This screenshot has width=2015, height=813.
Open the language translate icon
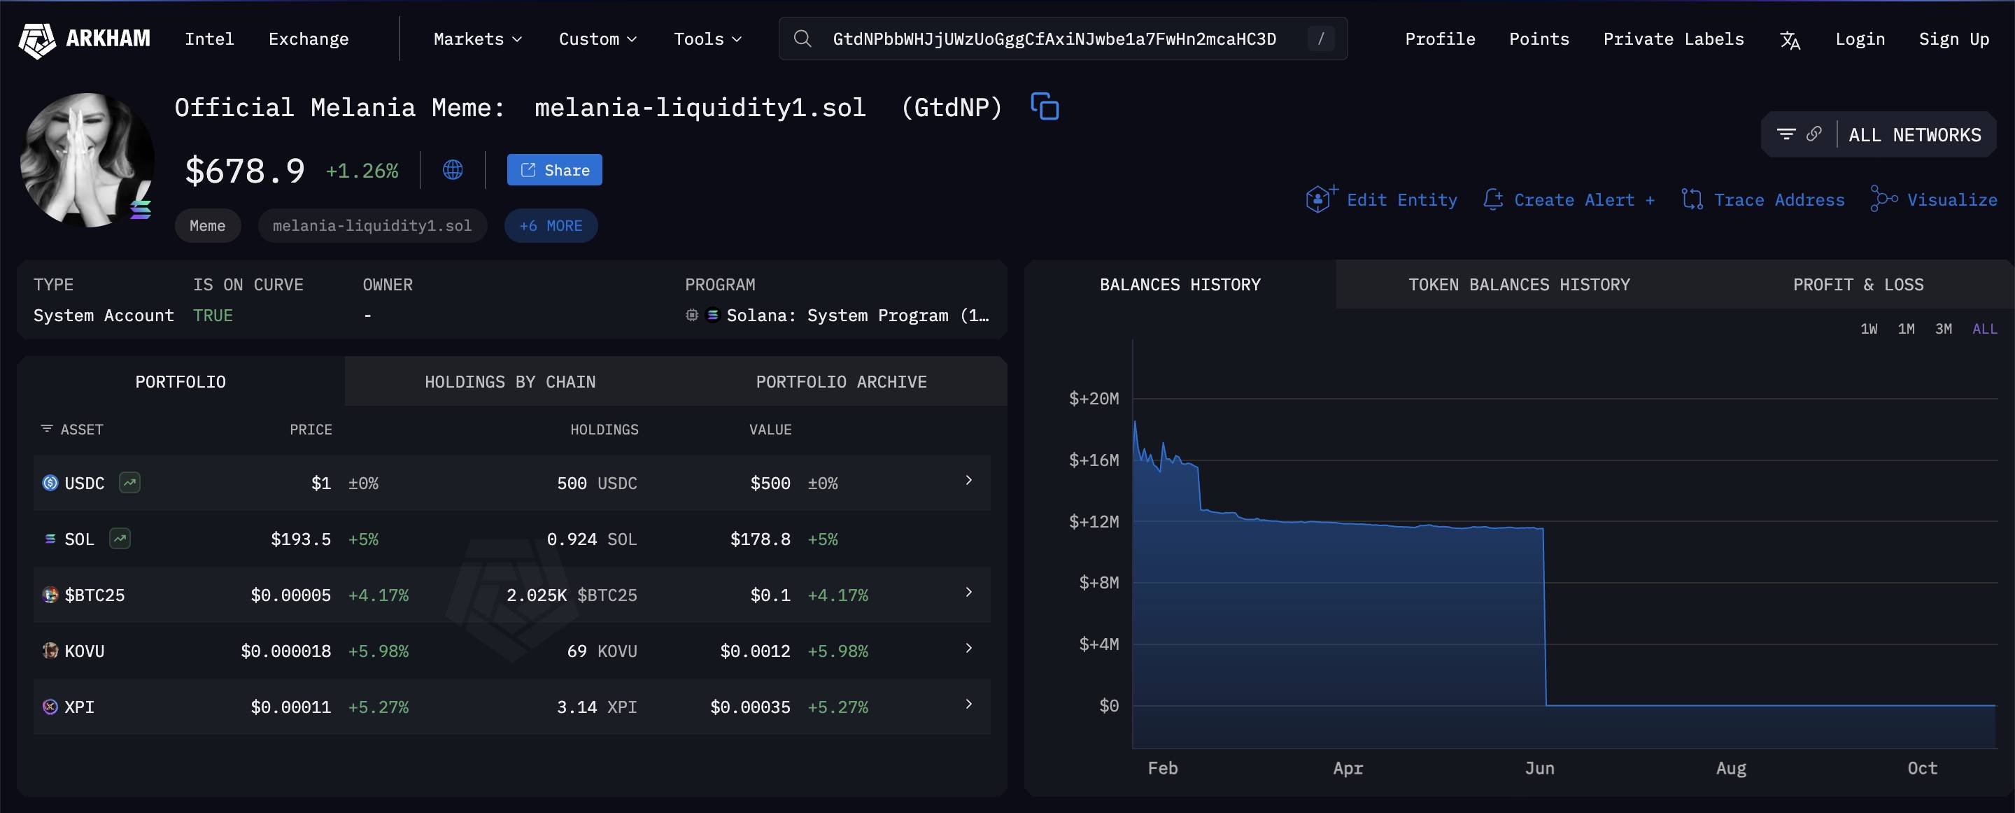pyautogui.click(x=1790, y=40)
